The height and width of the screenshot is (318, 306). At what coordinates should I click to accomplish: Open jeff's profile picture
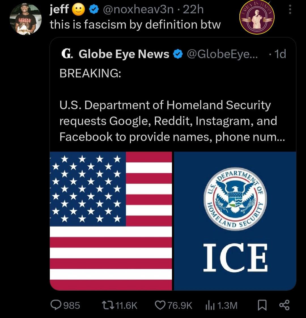click(25, 20)
